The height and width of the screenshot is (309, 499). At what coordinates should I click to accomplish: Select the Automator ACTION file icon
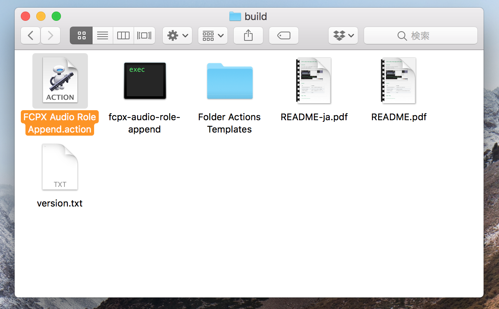coord(60,81)
